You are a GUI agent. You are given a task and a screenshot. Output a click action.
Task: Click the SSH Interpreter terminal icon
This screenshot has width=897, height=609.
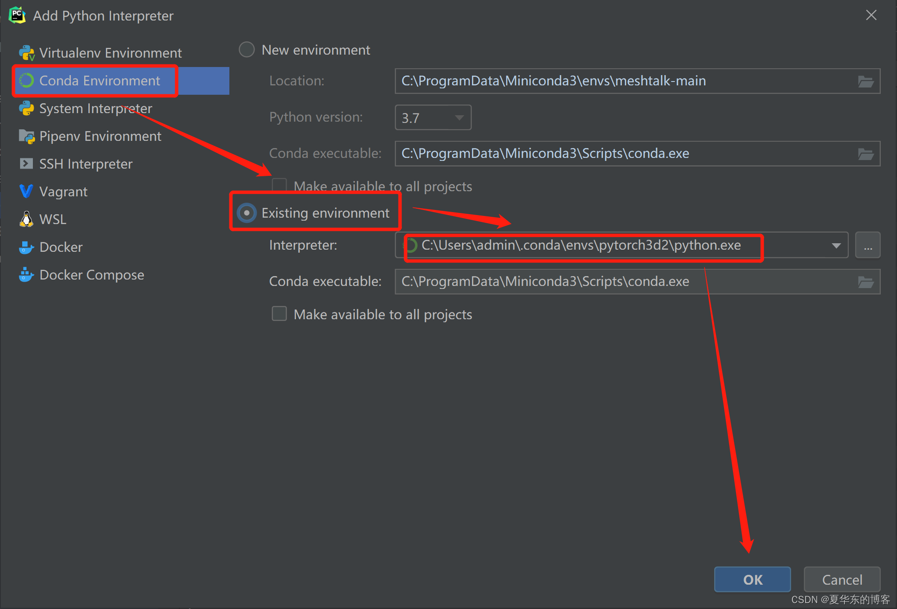26,164
